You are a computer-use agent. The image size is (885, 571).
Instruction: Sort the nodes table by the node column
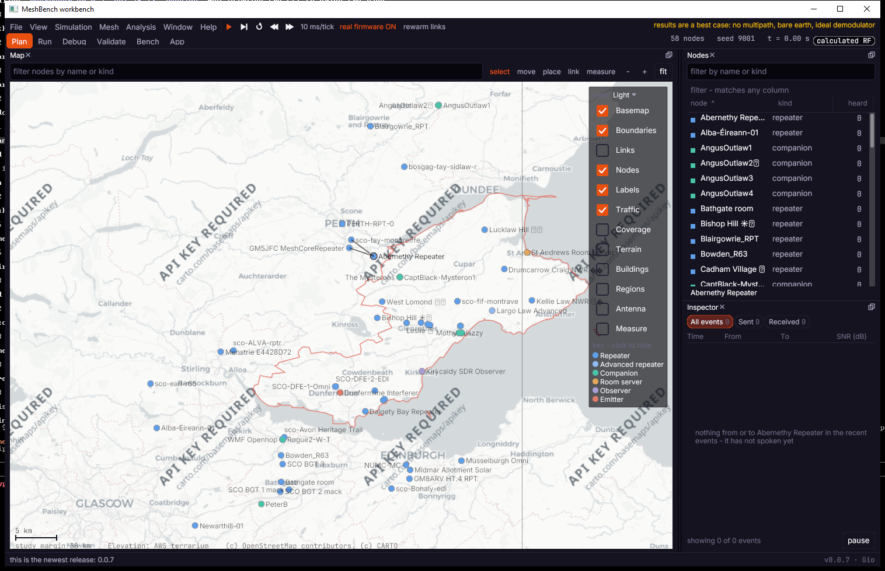(x=702, y=103)
